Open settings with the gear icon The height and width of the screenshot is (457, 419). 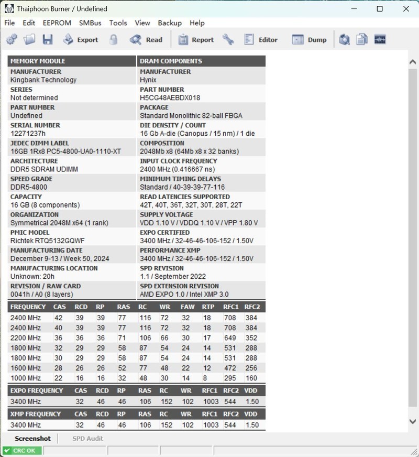click(x=12, y=39)
